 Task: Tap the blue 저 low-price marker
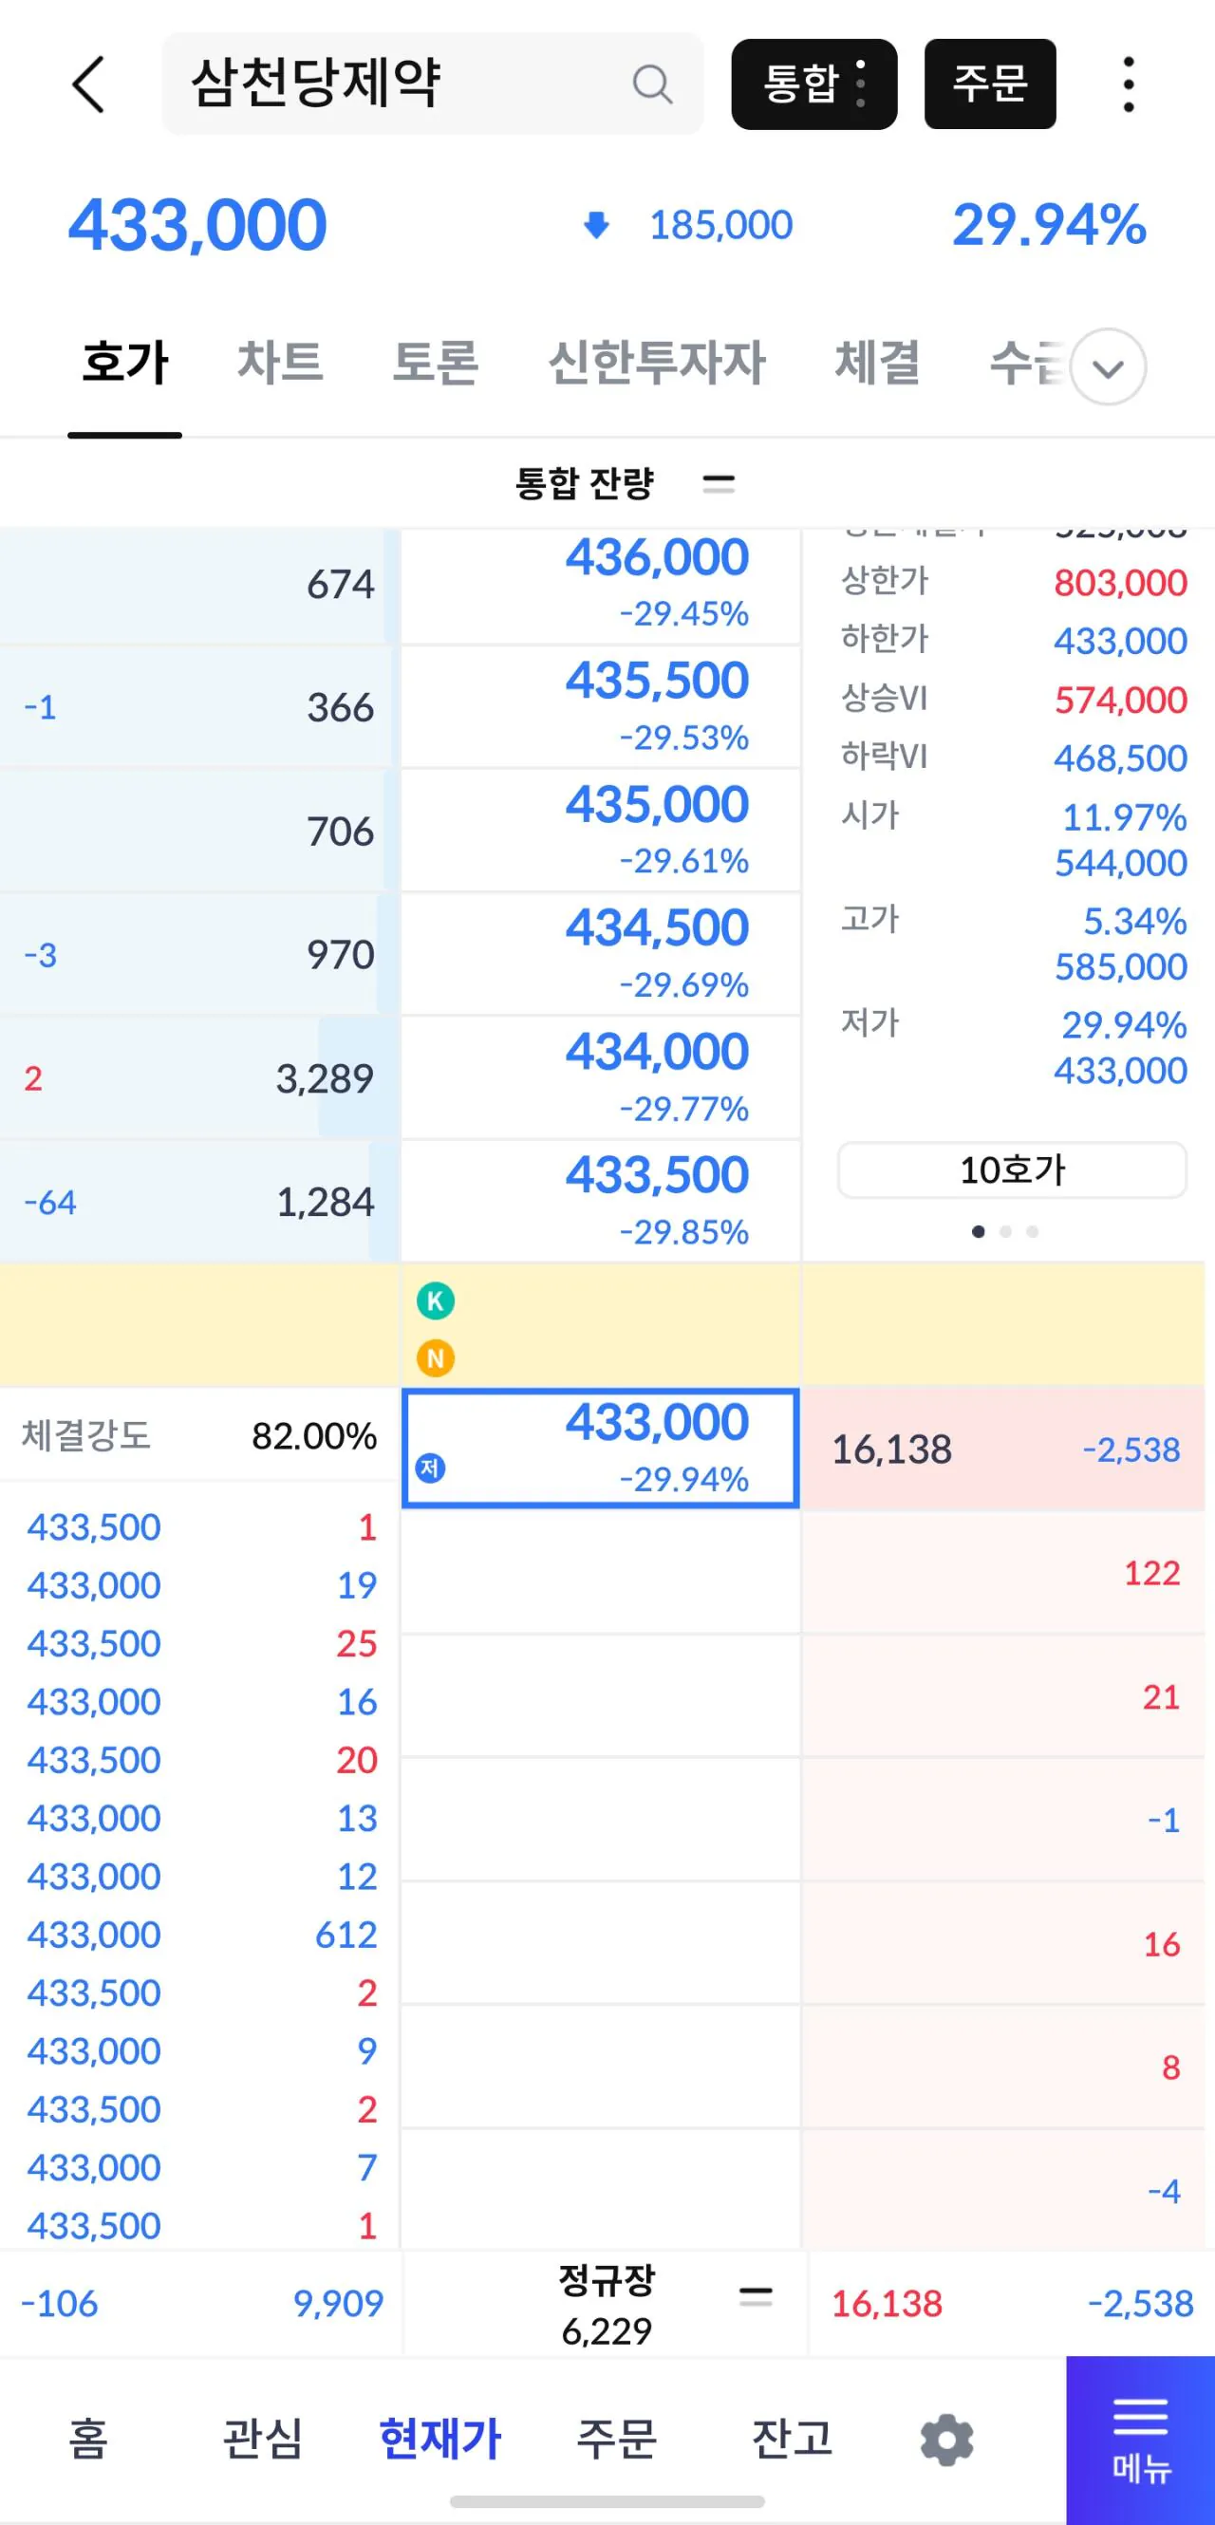pos(430,1468)
